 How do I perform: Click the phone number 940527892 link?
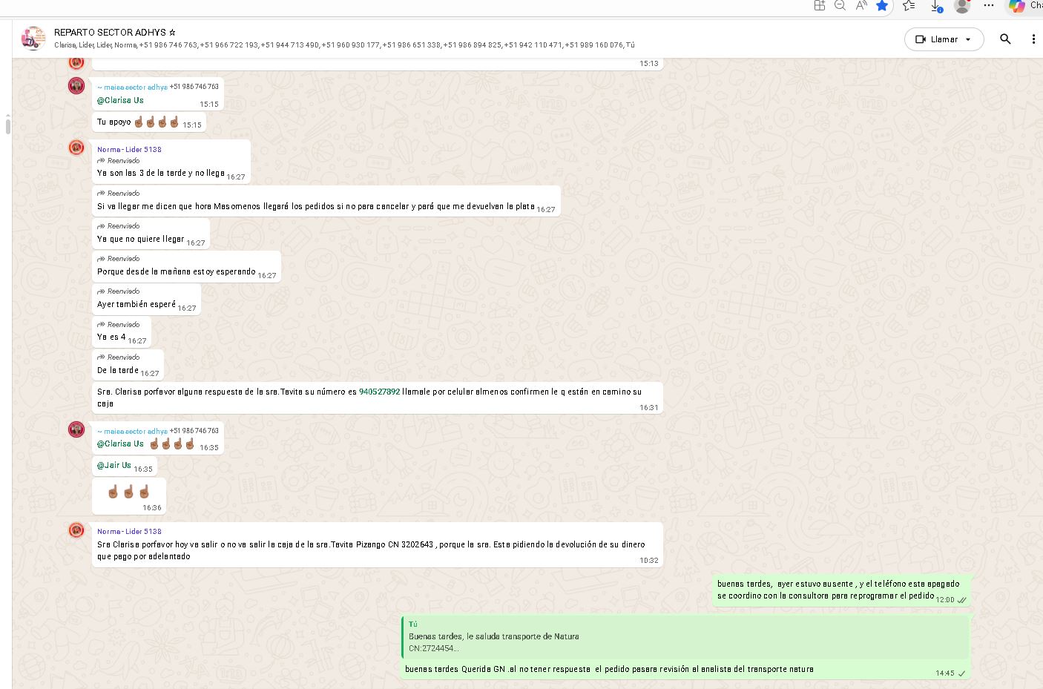[x=379, y=392]
